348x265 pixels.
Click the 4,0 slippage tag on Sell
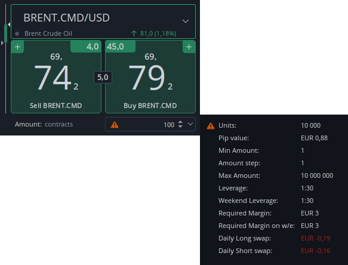(x=86, y=47)
